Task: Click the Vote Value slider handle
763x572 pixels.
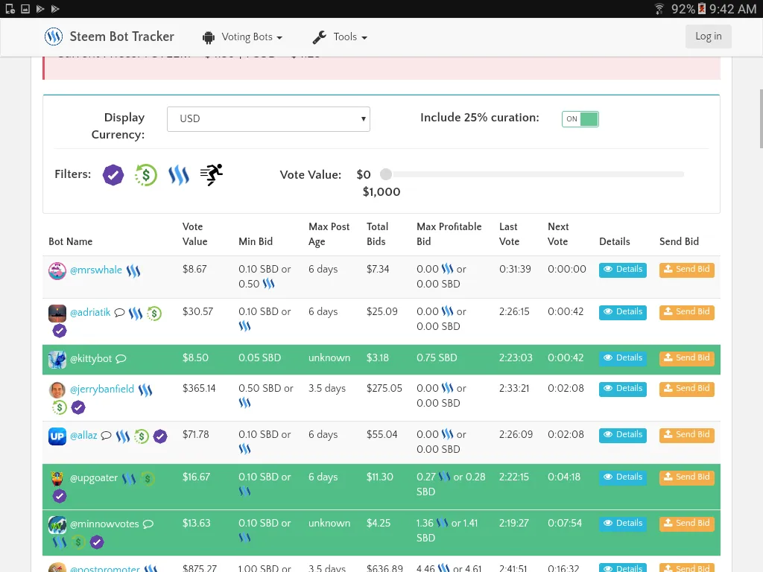Action: point(386,174)
